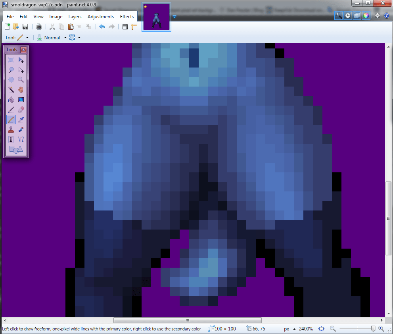Image resolution: width=393 pixels, height=334 pixels.
Task: Select the Lasso Select tool
Action: point(11,70)
